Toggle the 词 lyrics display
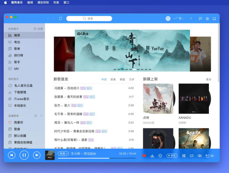 coord(184,156)
